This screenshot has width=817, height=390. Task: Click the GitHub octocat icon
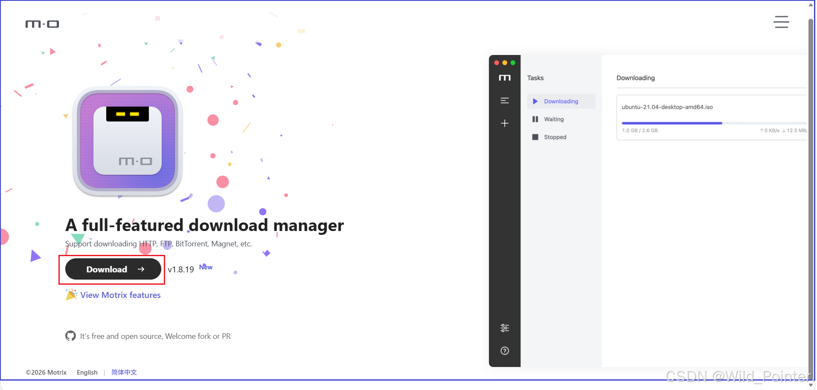point(70,336)
